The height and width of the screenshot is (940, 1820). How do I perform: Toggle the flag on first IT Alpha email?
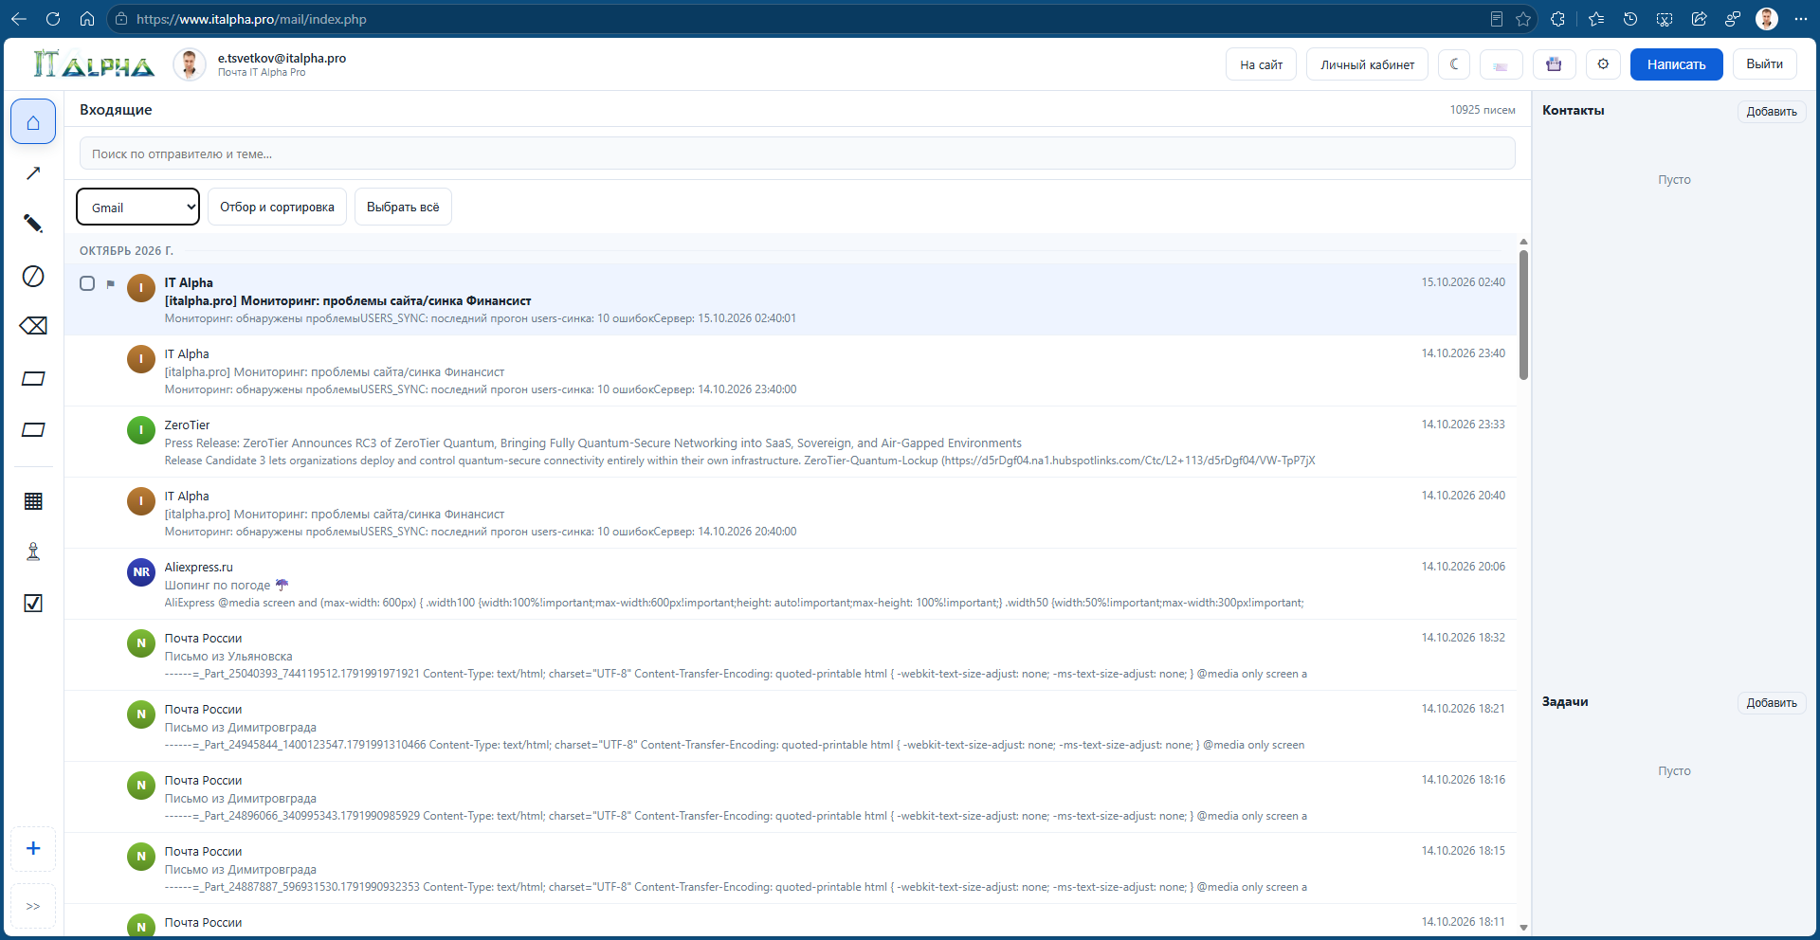tap(111, 283)
